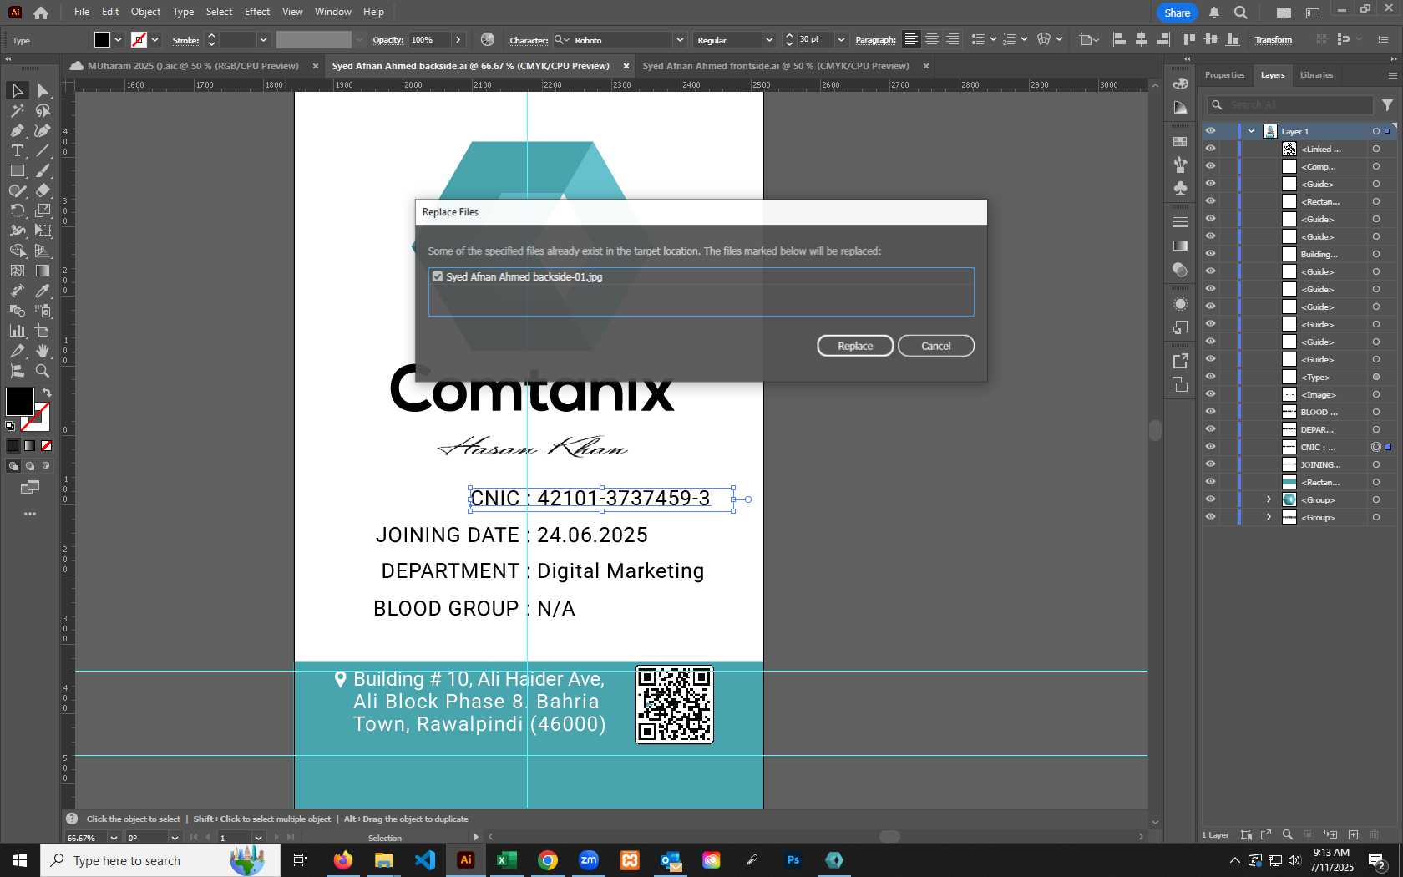Image resolution: width=1403 pixels, height=877 pixels.
Task: Hide the DEPAR layer row
Action: click(1210, 429)
